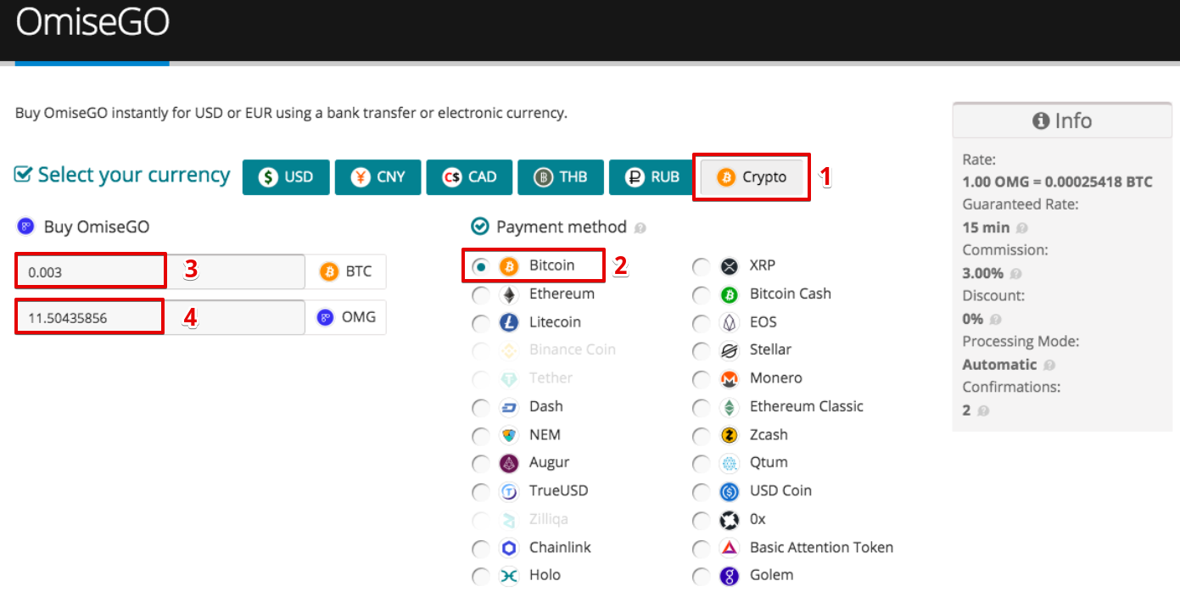Select the CNY currency button

(x=377, y=177)
